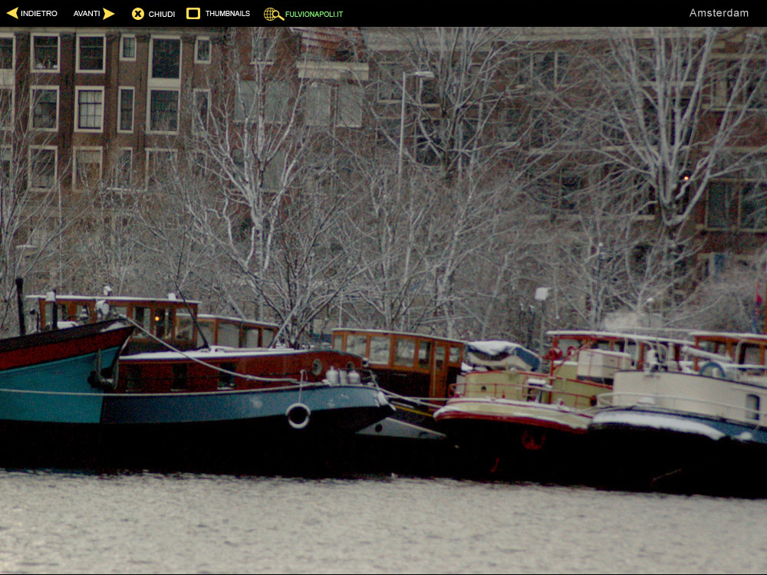Screen dimensions: 767x575
Task: Advance with the AVANTI label
Action: pyautogui.click(x=87, y=14)
